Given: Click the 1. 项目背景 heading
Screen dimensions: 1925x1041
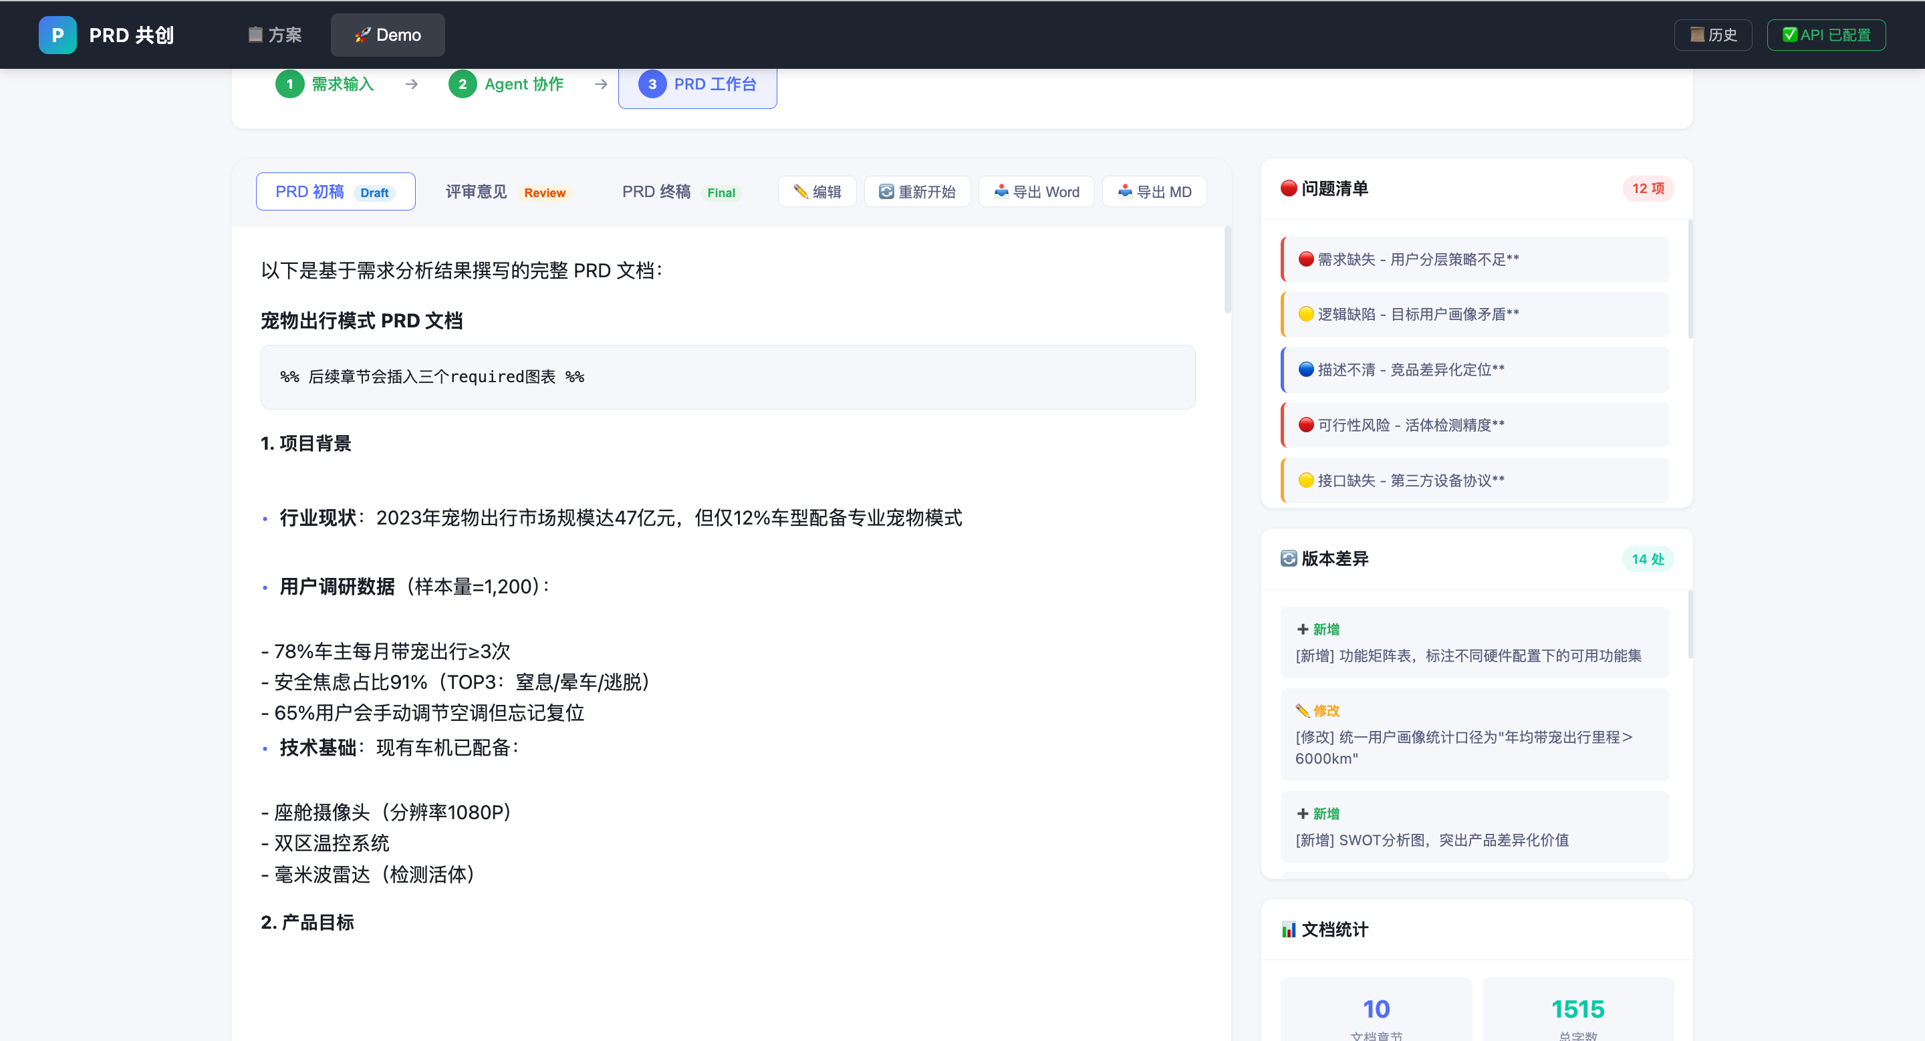Looking at the screenshot, I should pyautogui.click(x=305, y=444).
